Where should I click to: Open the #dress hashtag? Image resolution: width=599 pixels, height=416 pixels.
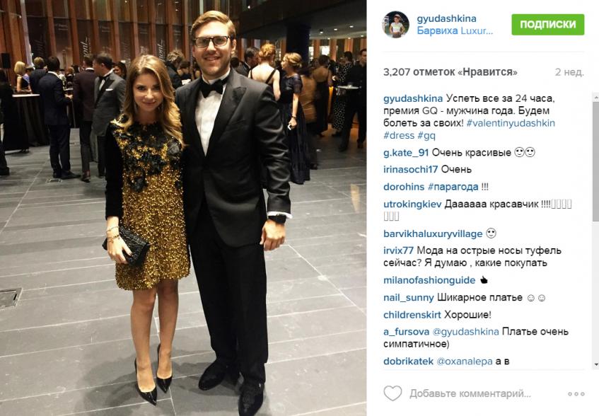click(x=399, y=135)
